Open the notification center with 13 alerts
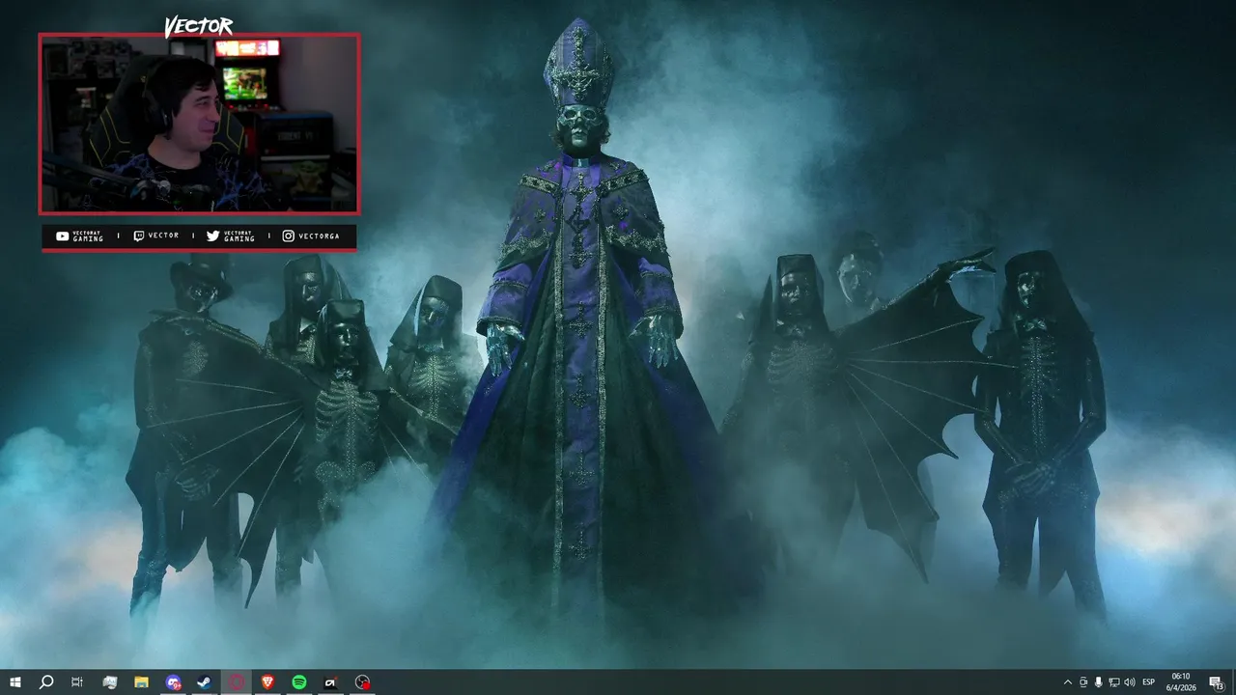The width and height of the screenshot is (1236, 695). (x=1216, y=682)
